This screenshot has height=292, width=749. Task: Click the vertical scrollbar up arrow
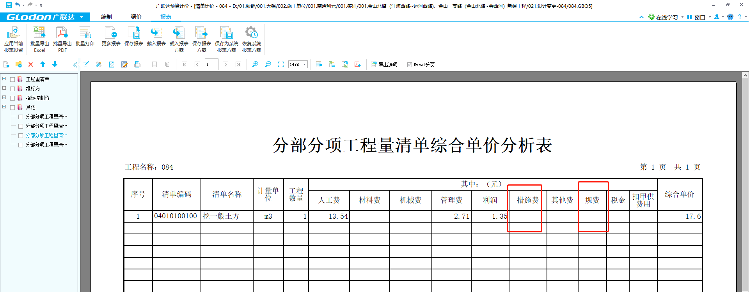click(745, 75)
